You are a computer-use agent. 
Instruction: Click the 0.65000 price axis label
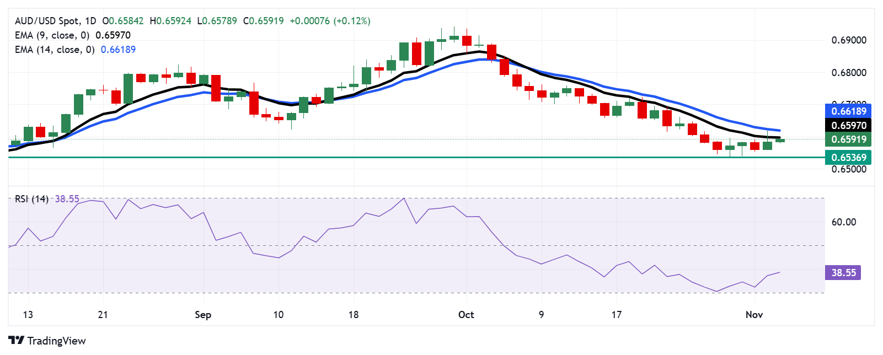point(849,169)
